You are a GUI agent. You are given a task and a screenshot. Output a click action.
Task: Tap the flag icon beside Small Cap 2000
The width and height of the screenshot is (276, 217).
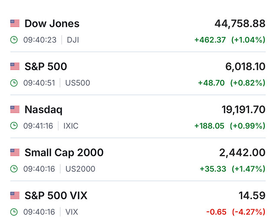click(15, 153)
